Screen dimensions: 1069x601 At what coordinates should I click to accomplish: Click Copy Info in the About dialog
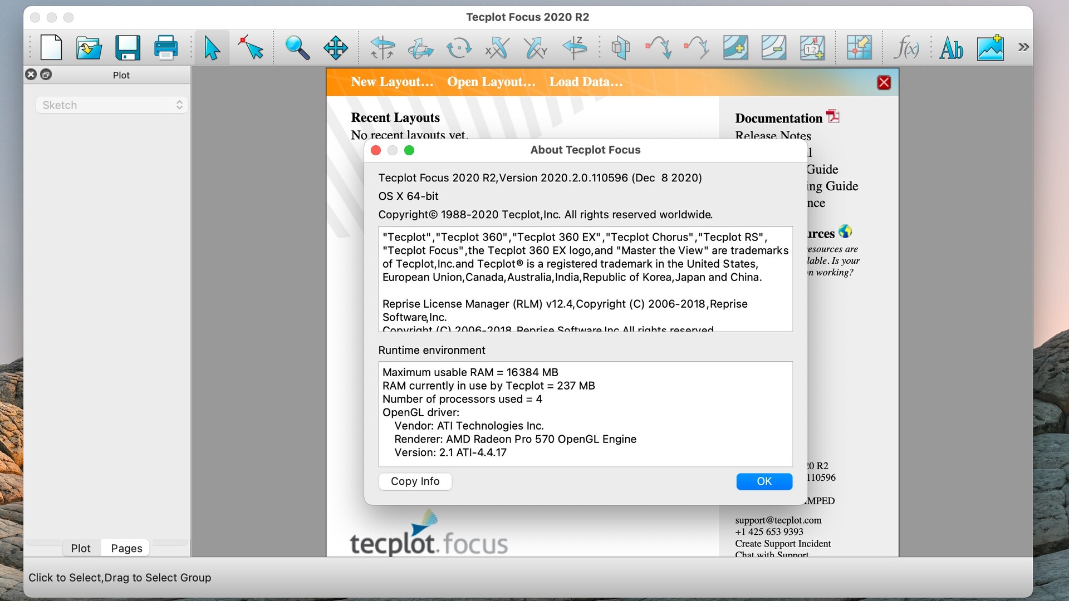(x=415, y=481)
